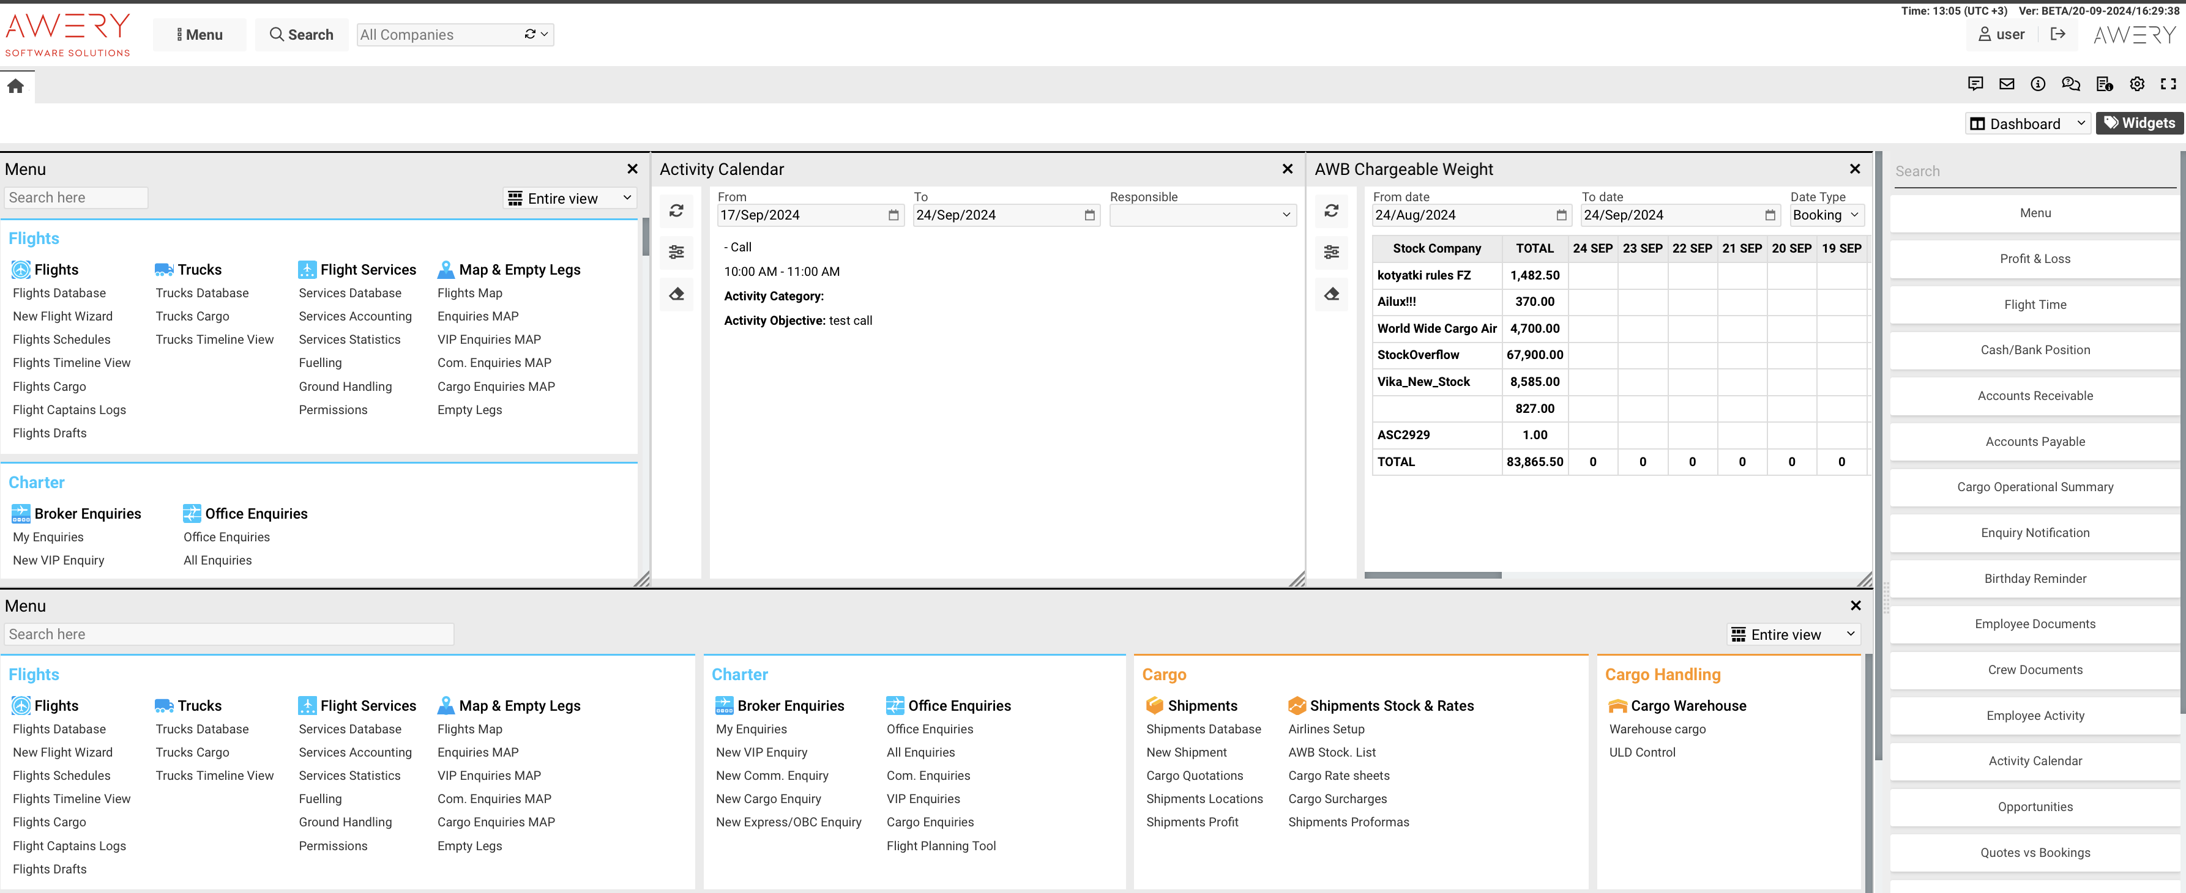This screenshot has height=893, width=2186.
Task: Click the logout arrow icon
Action: point(2057,35)
